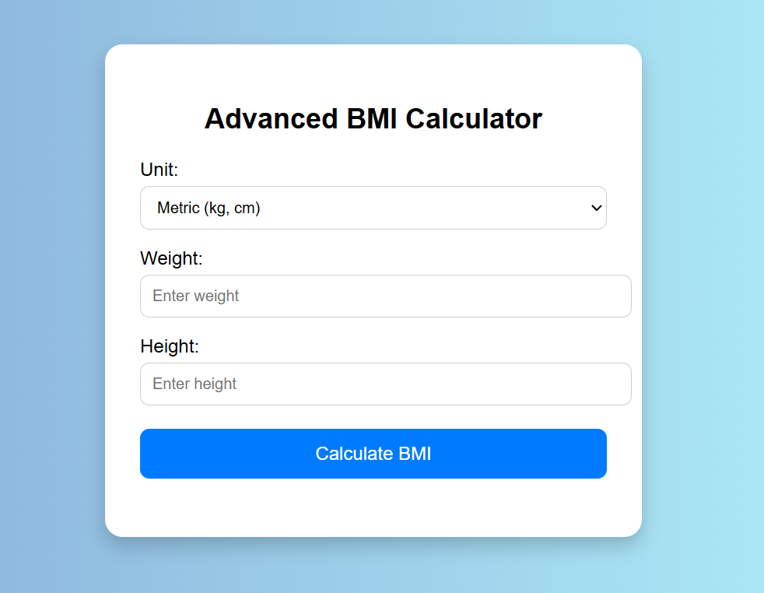Click the right end of the Height textbox
Screen dimensions: 764x593
click(x=619, y=384)
